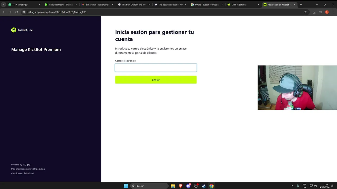This screenshot has height=189, width=337.
Task: Close the KickBot Settings tab
Action: (258, 4)
